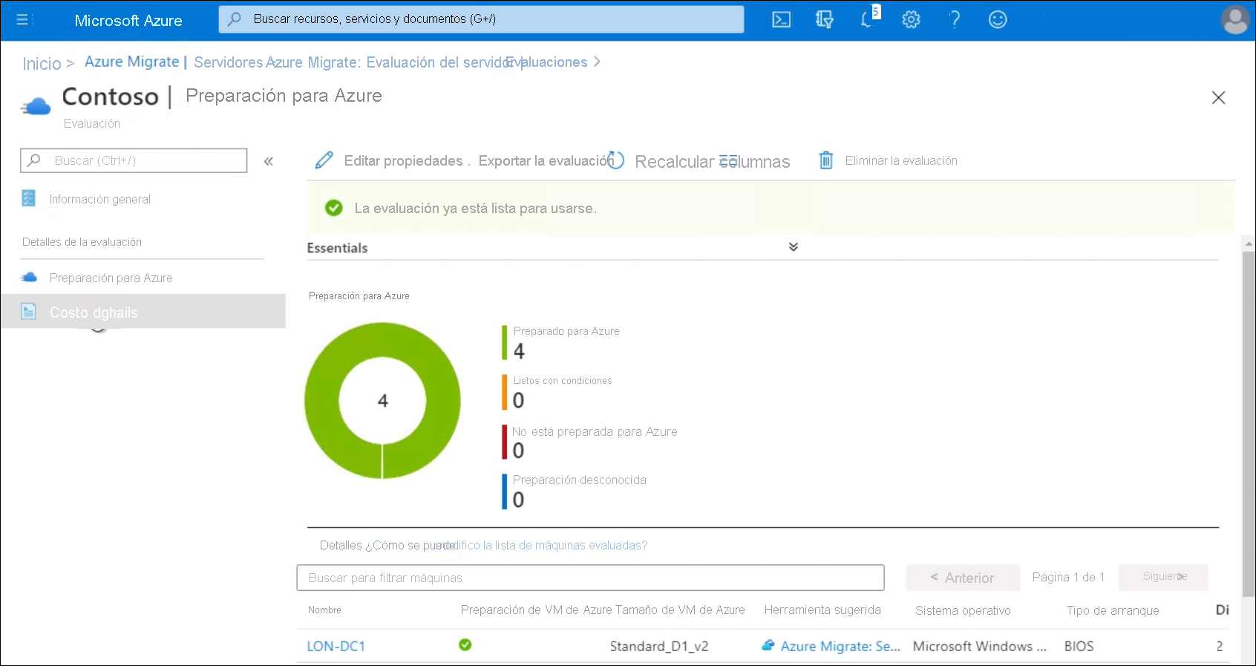Click Tamaño de VM de Azure column header
1256x666 pixels.
click(680, 610)
